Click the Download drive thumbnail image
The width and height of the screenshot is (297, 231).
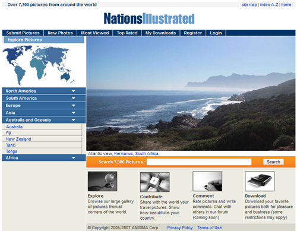click(260, 181)
